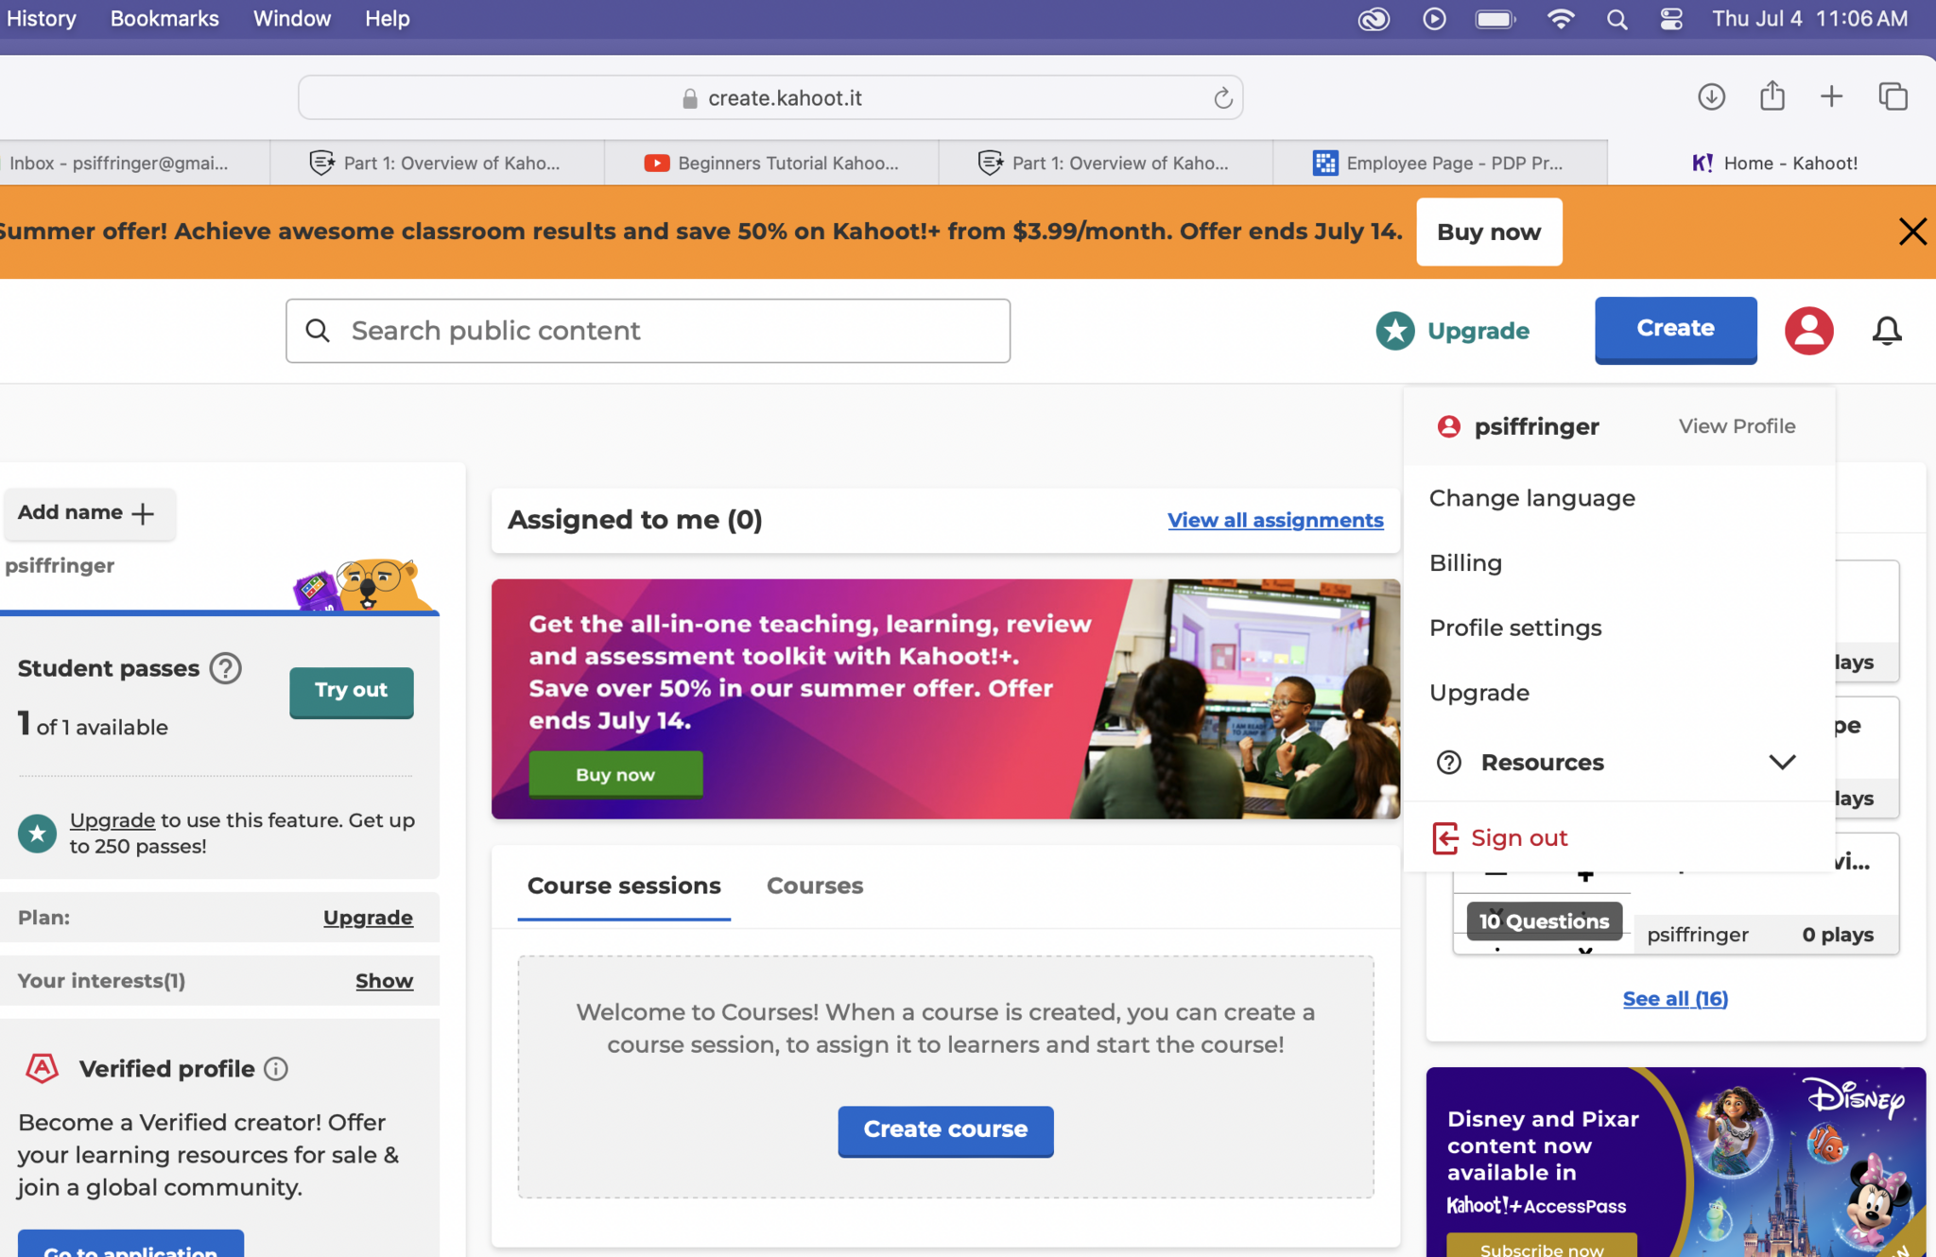The width and height of the screenshot is (1936, 1257).
Task: Show the Your interests section
Action: click(x=384, y=981)
